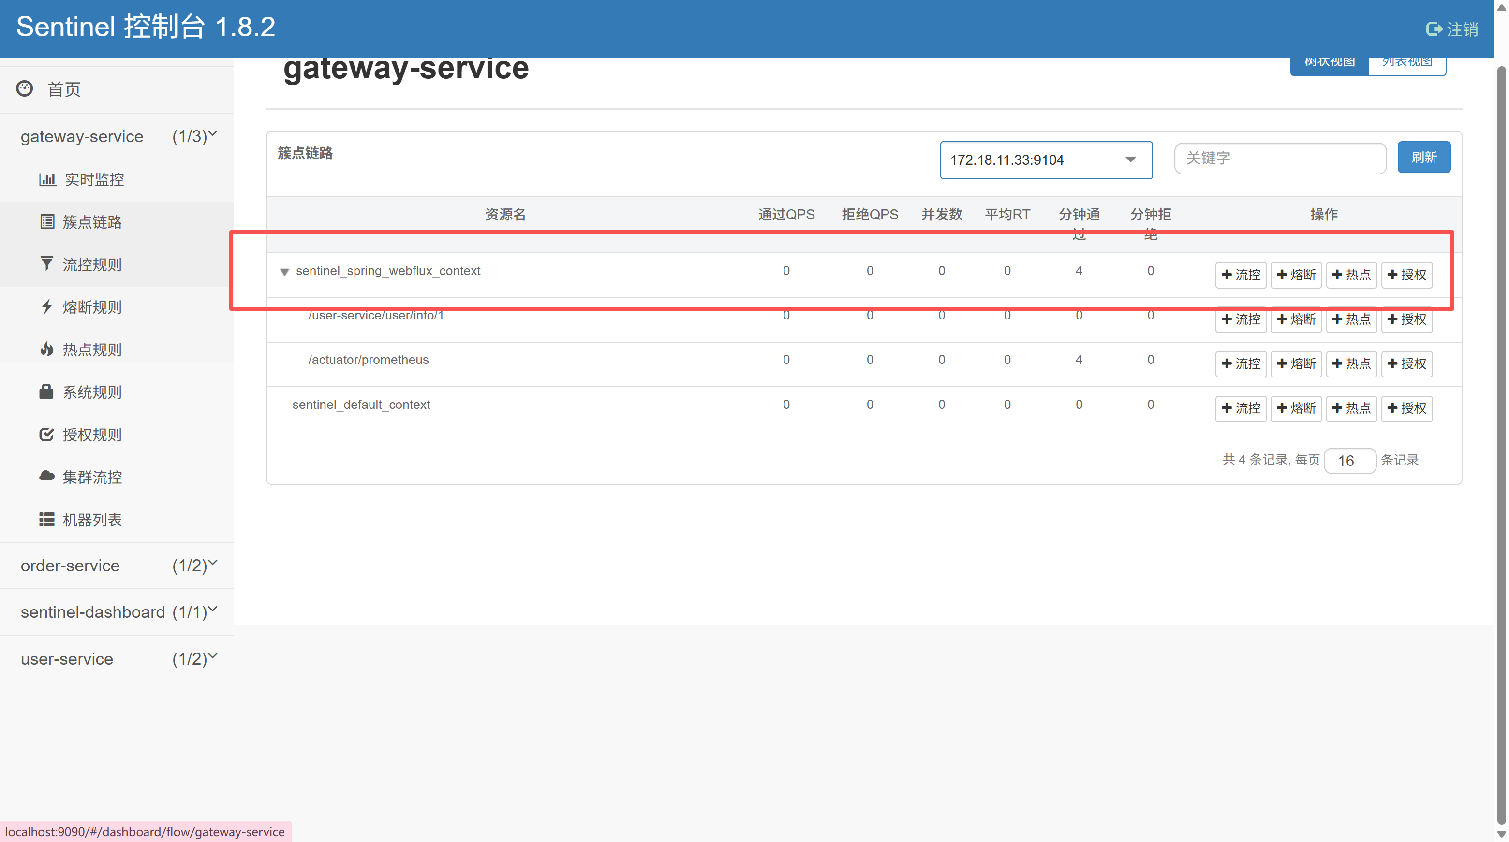
Task: Click the cloud icon beside 集群流控
Action: pos(47,476)
